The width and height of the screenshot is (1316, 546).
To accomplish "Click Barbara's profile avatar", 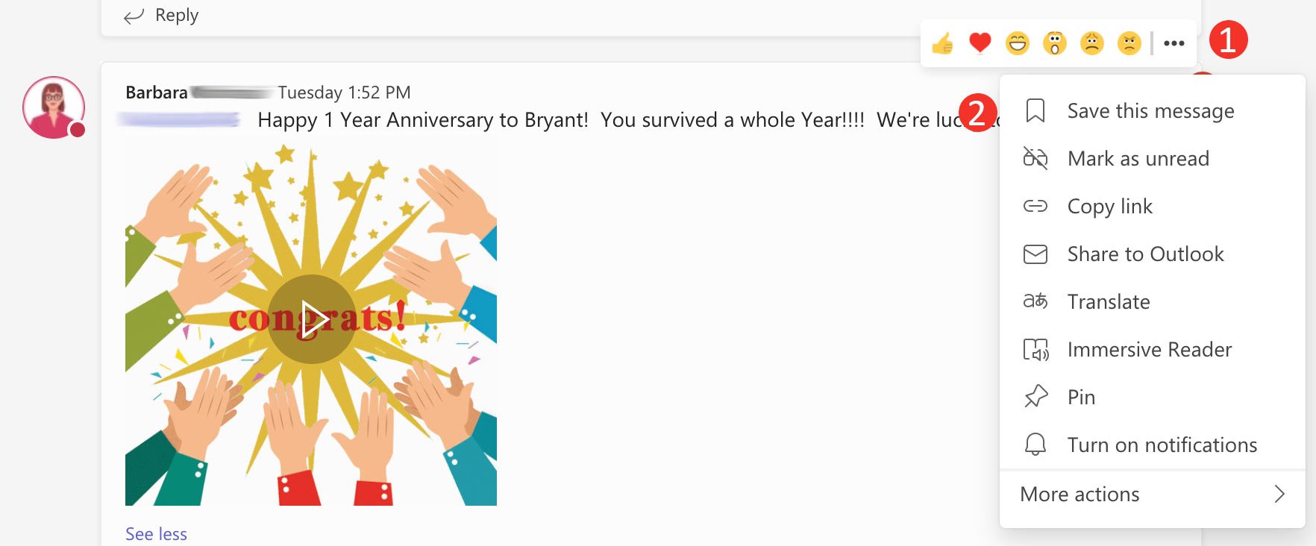I will [54, 107].
